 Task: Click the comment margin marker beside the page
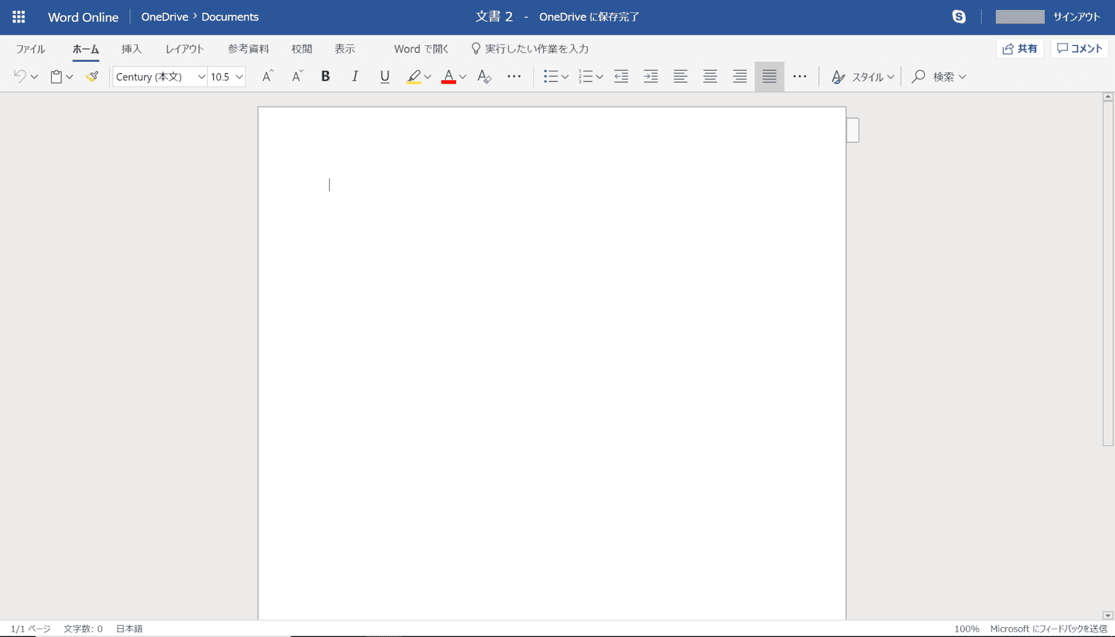852,130
